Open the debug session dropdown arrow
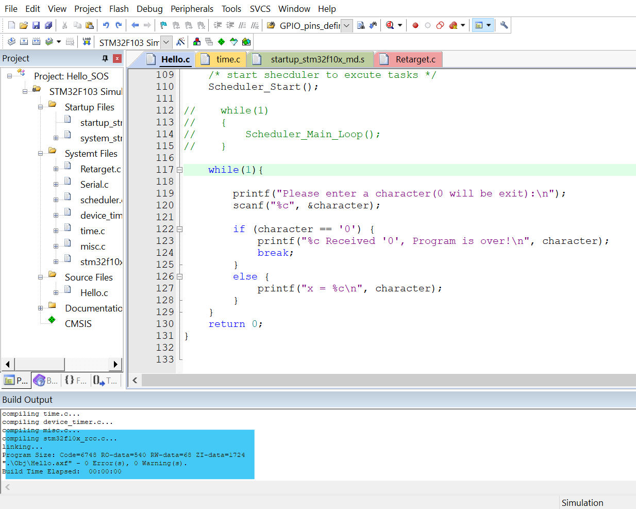 click(400, 25)
